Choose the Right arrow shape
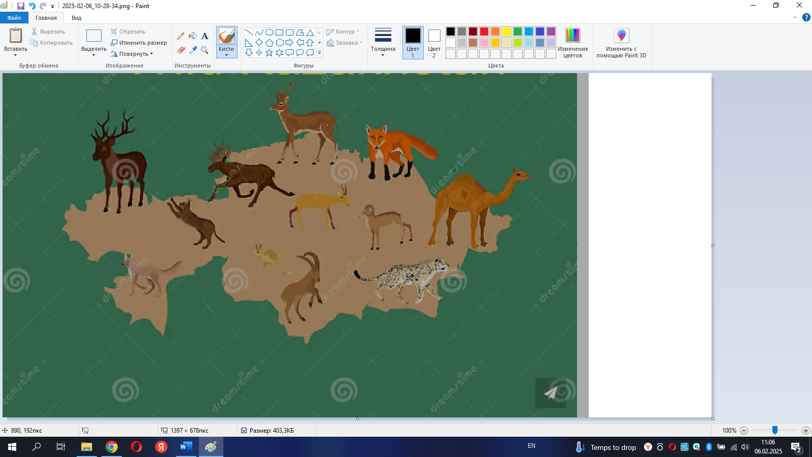 [289, 43]
